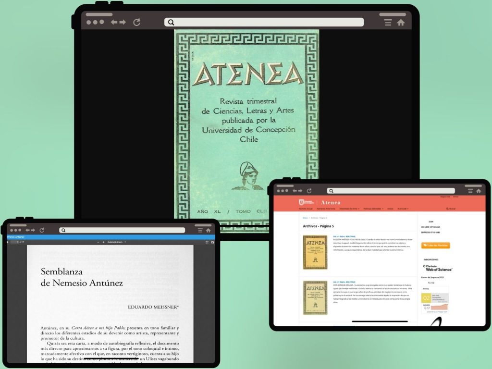Click home icon in the PDF window
The width and height of the screenshot is (492, 369).
(208, 230)
